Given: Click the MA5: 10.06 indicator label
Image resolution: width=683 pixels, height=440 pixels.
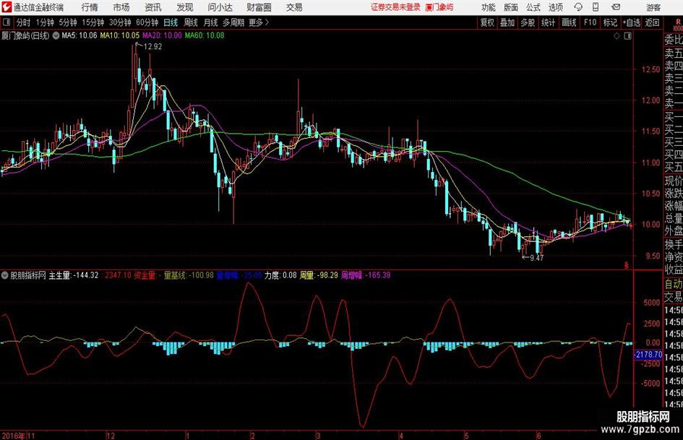Looking at the screenshot, I should [80, 35].
